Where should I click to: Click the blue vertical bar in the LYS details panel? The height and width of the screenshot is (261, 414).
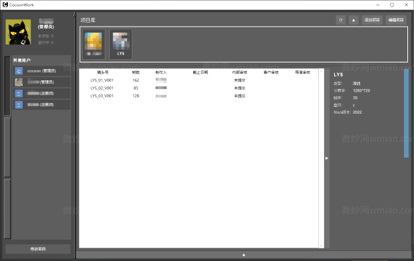(406, 114)
